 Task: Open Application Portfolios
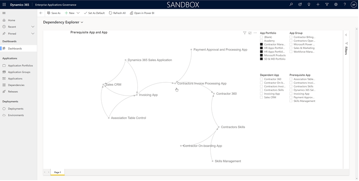(18, 65)
